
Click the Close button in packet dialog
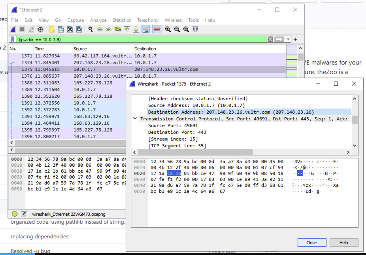[311, 243]
